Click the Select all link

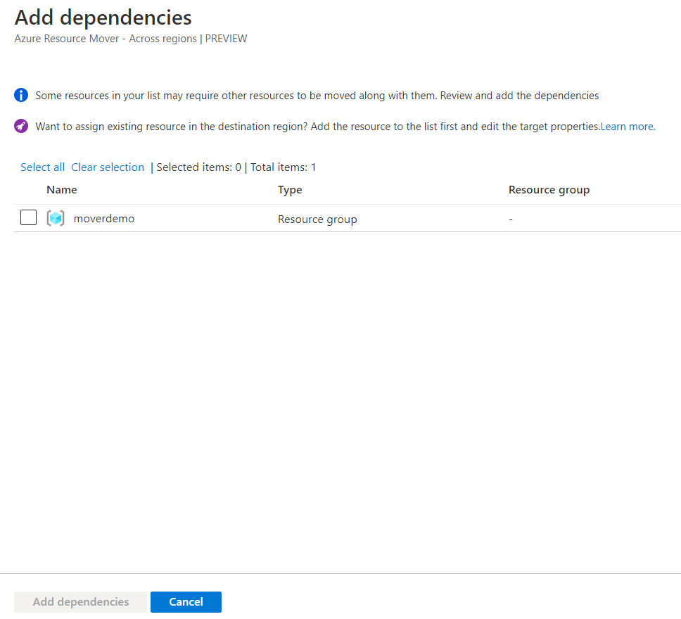point(42,167)
